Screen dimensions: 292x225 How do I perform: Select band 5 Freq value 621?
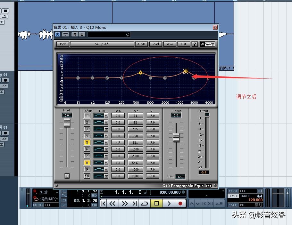pyautogui.click(x=135, y=143)
